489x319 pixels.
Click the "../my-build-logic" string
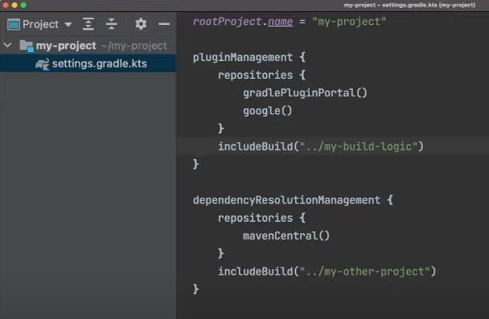tap(359, 146)
